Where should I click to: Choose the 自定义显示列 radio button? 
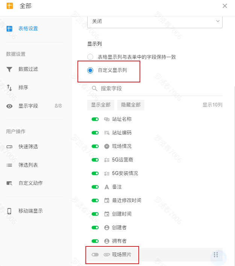[90, 70]
